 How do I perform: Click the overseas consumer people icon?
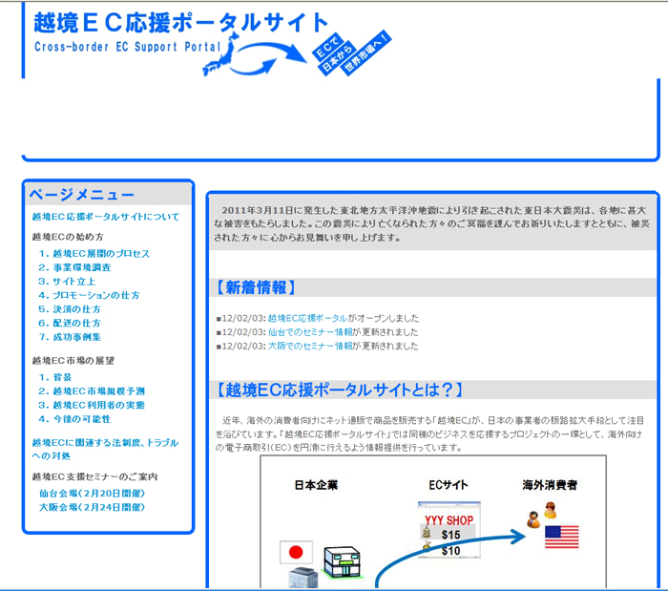tap(541, 516)
